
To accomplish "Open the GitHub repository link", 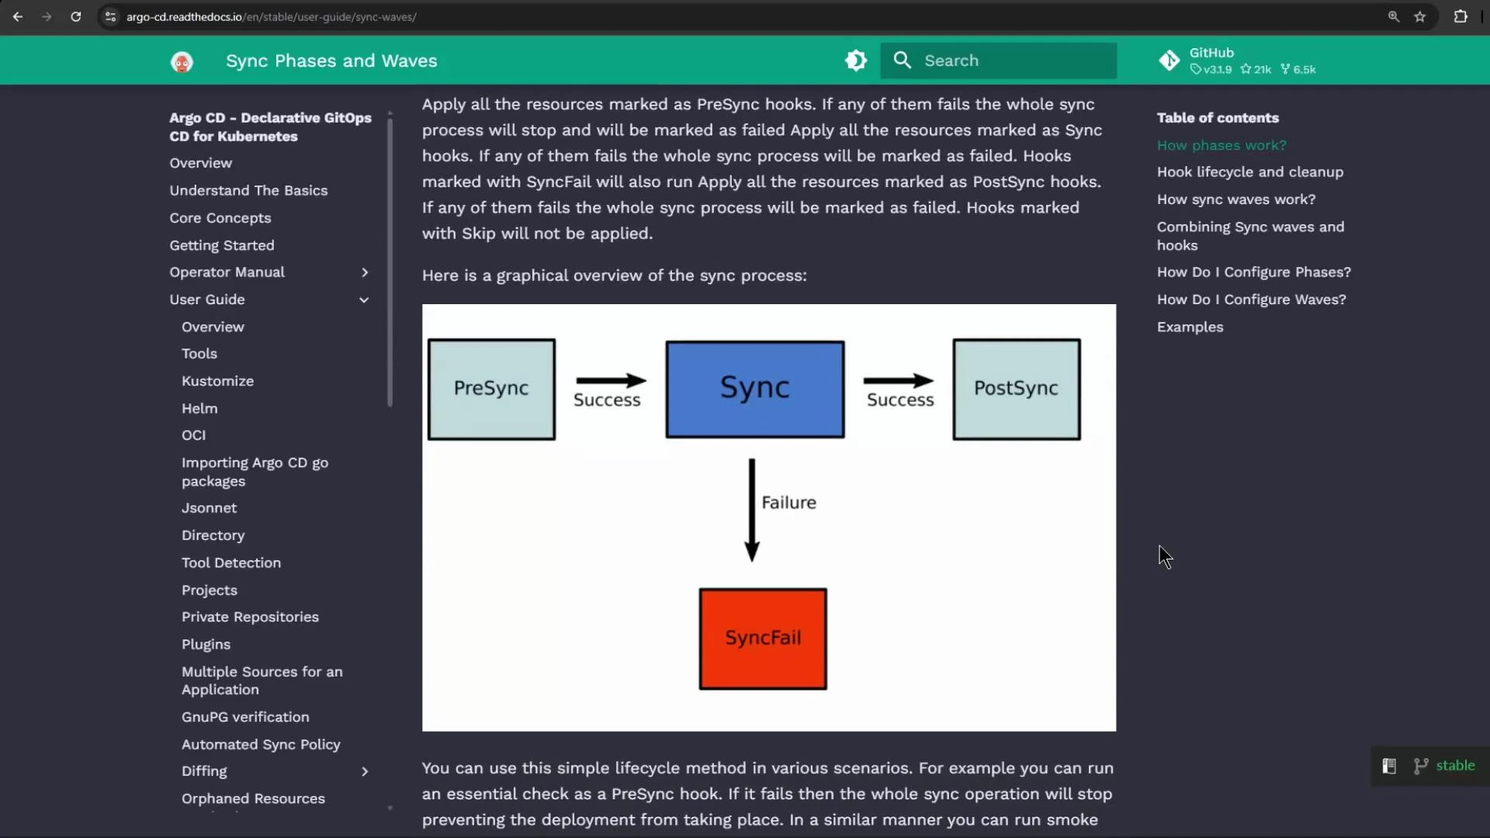I will [x=1213, y=53].
